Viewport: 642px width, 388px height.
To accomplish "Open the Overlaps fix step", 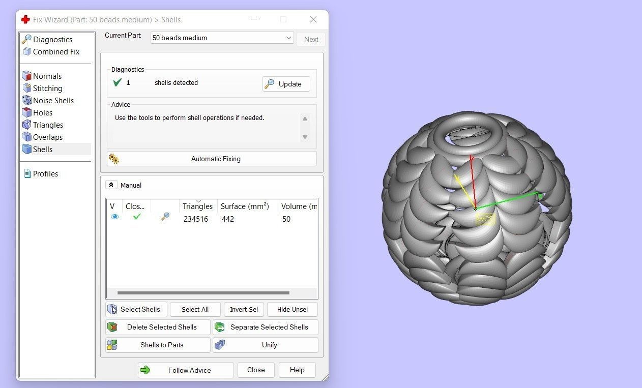I will pos(42,137).
